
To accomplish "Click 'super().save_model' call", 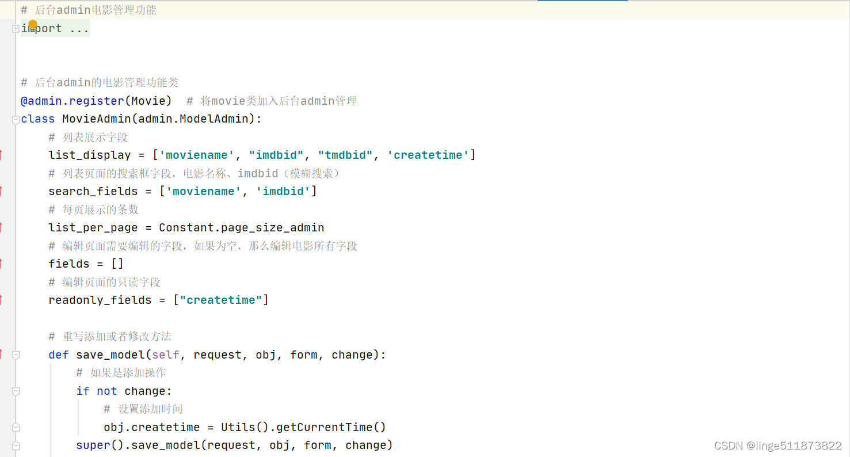I will point(138,445).
